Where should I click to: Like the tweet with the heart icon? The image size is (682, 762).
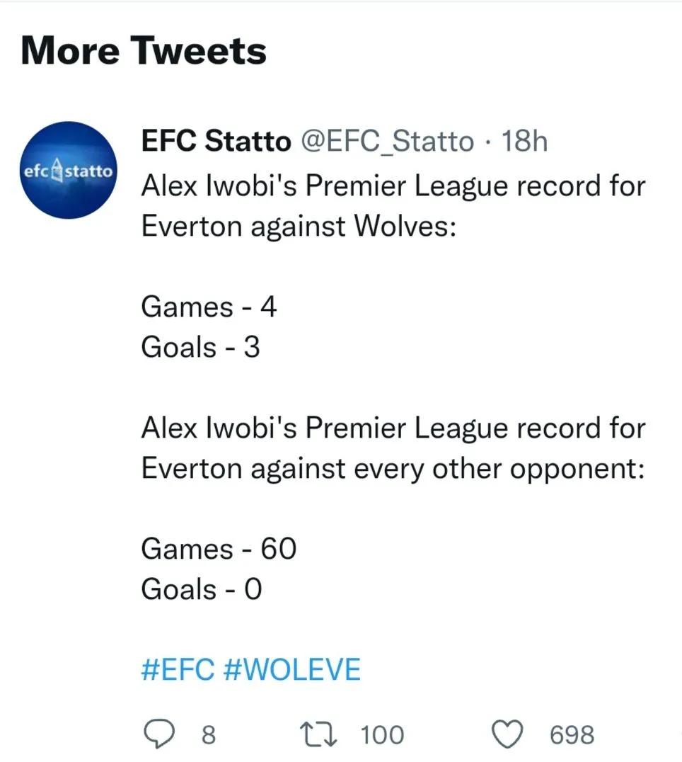[x=507, y=734]
